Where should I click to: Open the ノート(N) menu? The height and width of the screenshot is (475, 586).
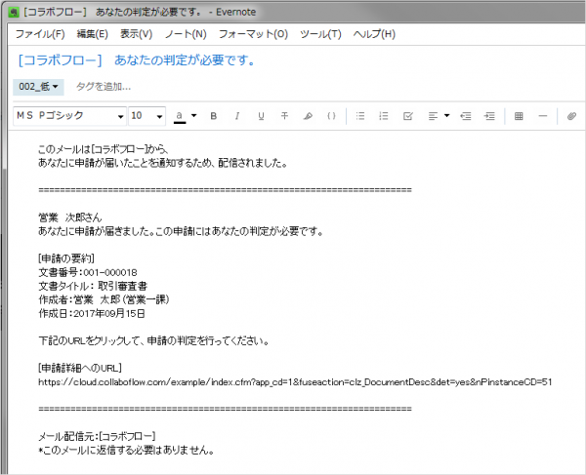pos(186,34)
